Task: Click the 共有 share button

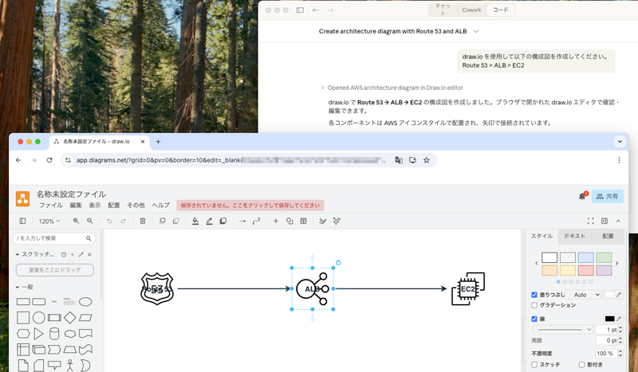Action: click(x=607, y=197)
